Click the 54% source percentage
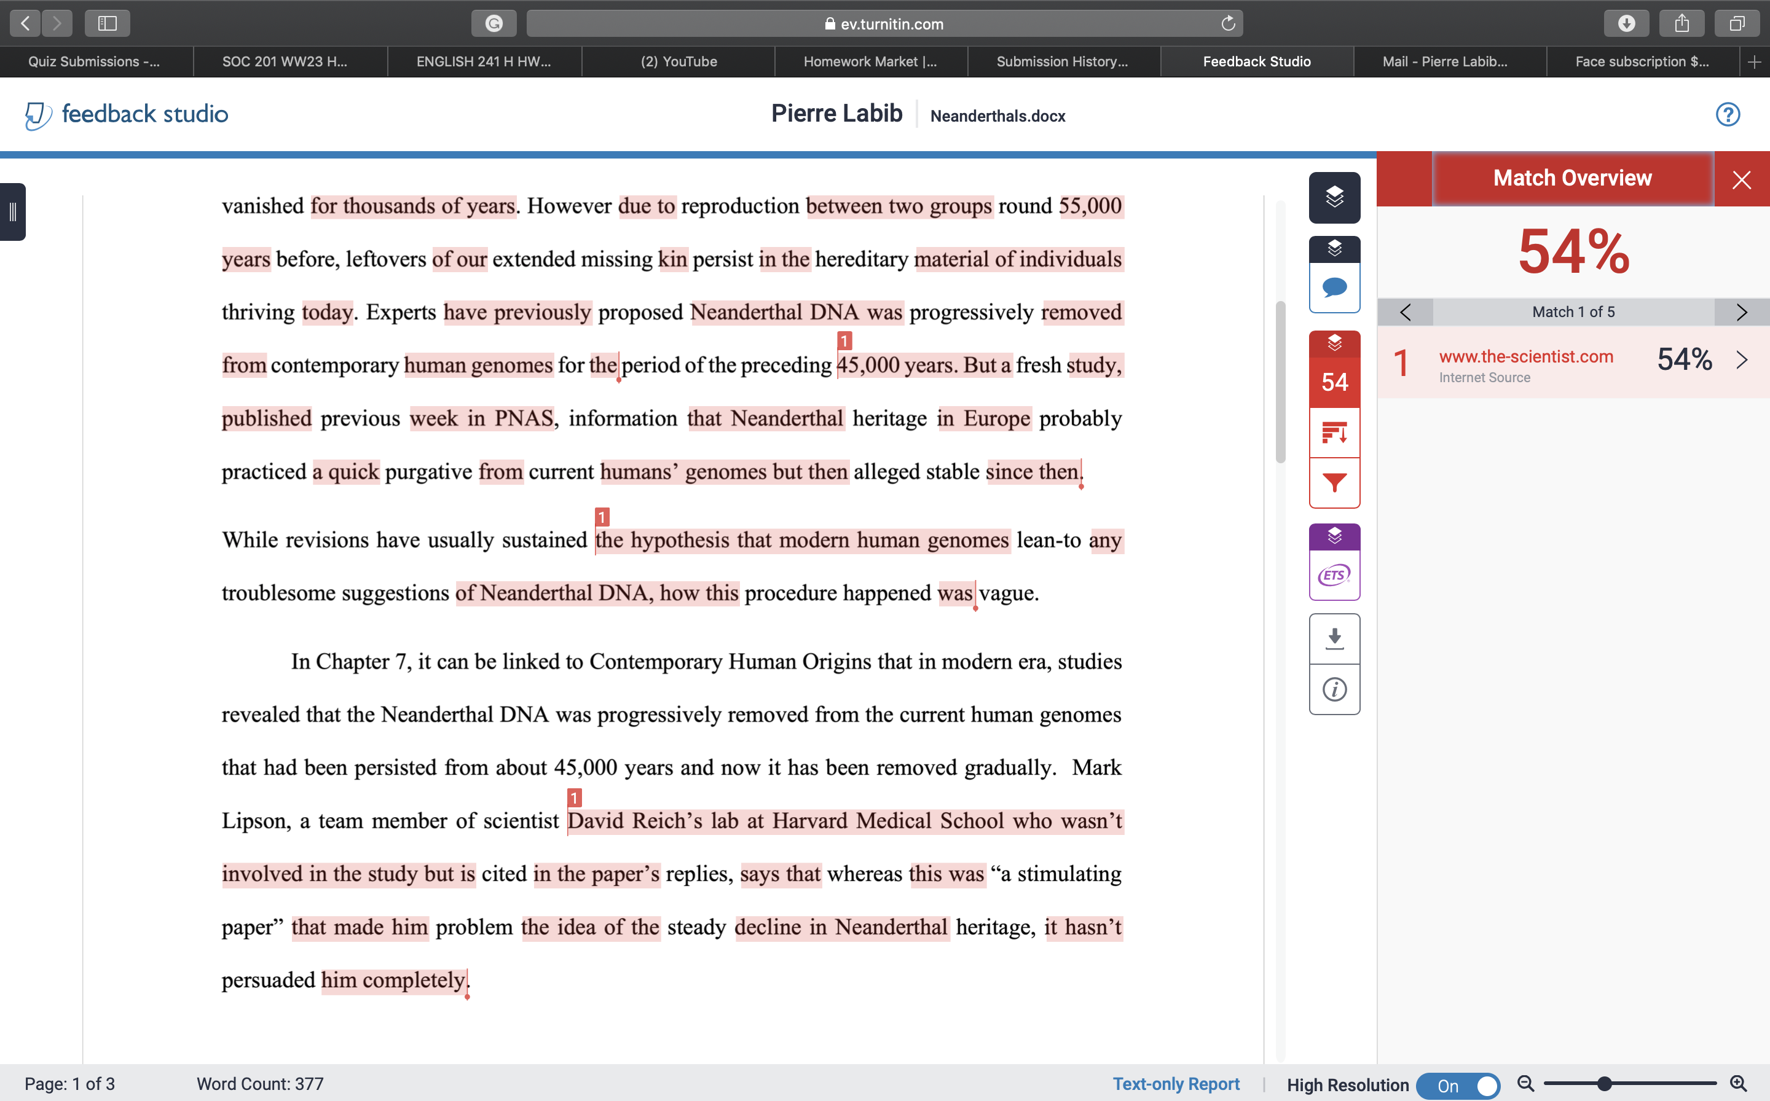 (1684, 359)
